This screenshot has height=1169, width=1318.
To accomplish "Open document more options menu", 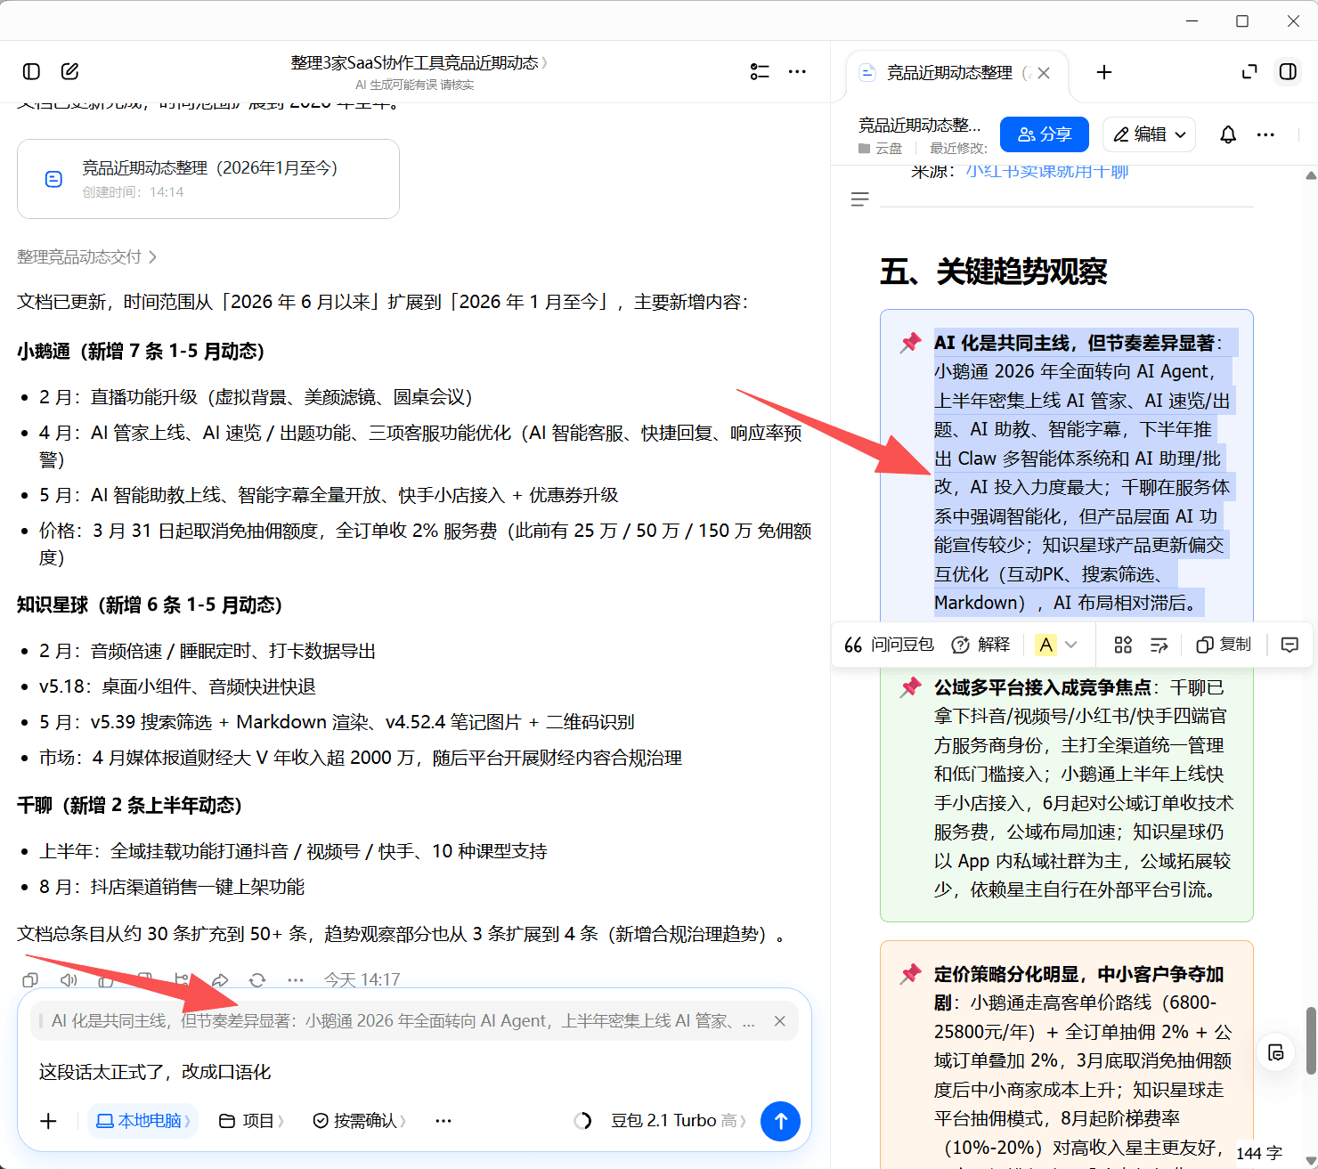I will 1265,134.
